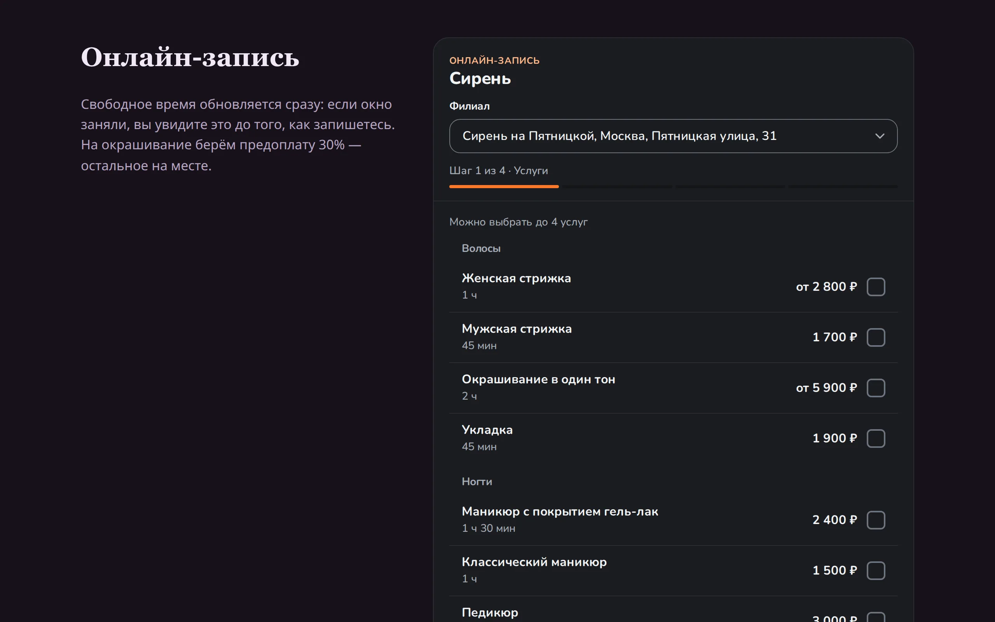Viewport: 995px width, 622px height.
Task: Mark the Маникюр с покрытием гель-лак checkbox
Action: point(876,520)
